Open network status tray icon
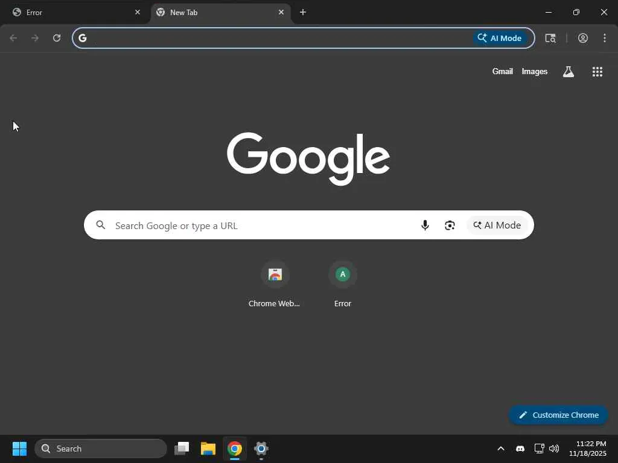618x463 pixels. pyautogui.click(x=539, y=449)
